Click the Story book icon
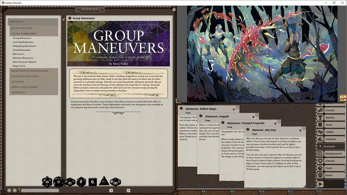Viewport: 347px width, 195px height. (x=320, y=125)
